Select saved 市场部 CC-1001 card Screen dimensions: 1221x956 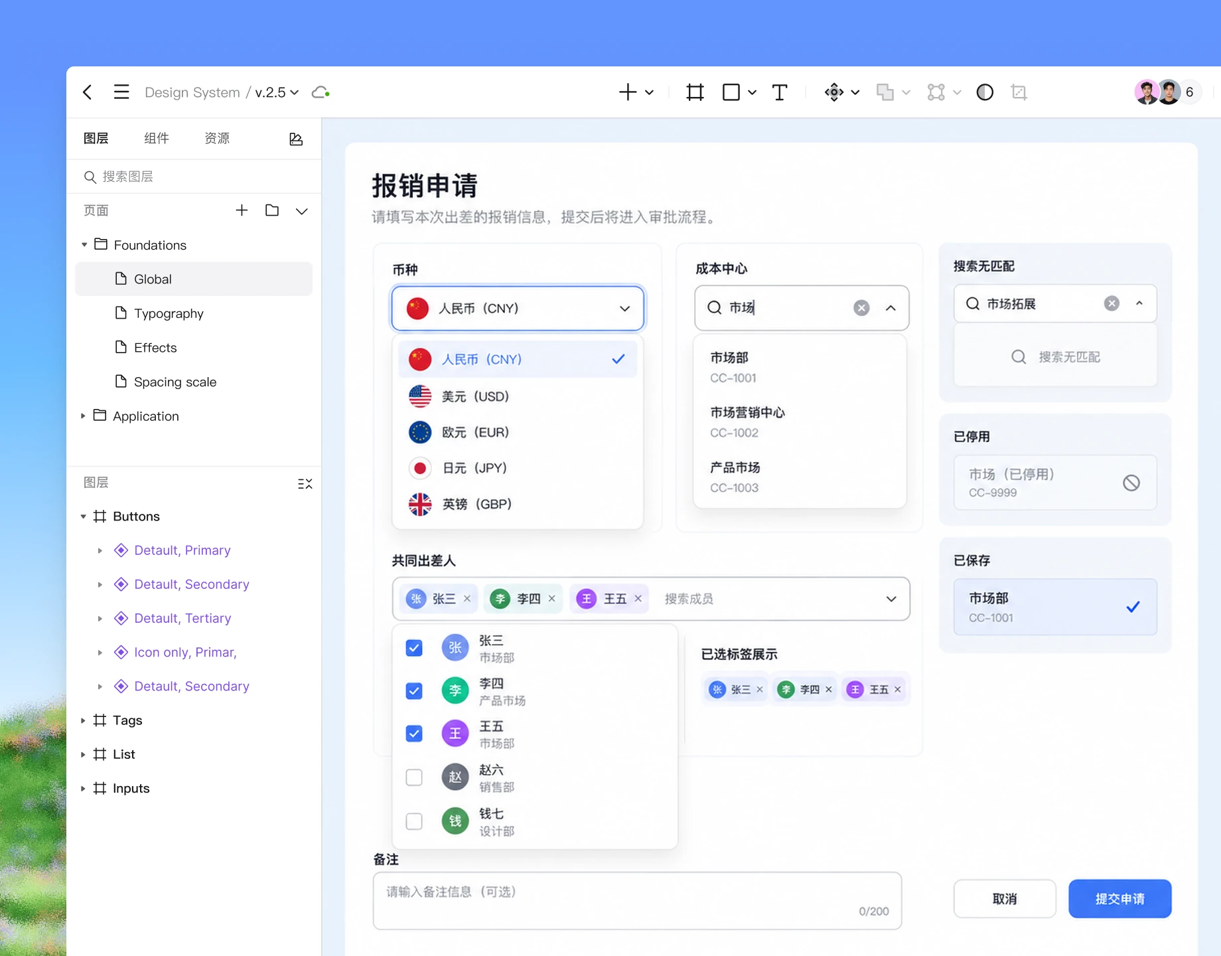[1055, 607]
